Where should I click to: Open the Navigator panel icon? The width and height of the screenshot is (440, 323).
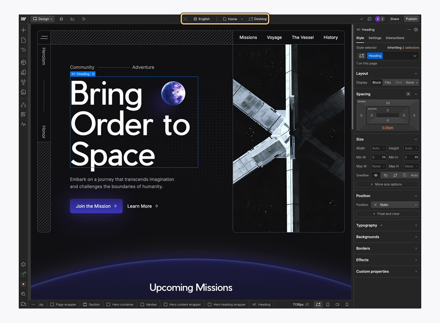(x=23, y=50)
